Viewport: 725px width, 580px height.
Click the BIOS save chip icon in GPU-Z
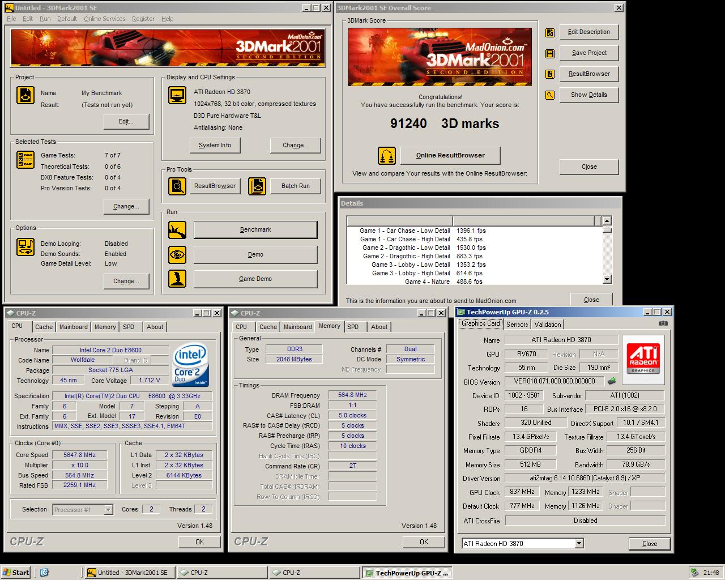[x=612, y=381]
